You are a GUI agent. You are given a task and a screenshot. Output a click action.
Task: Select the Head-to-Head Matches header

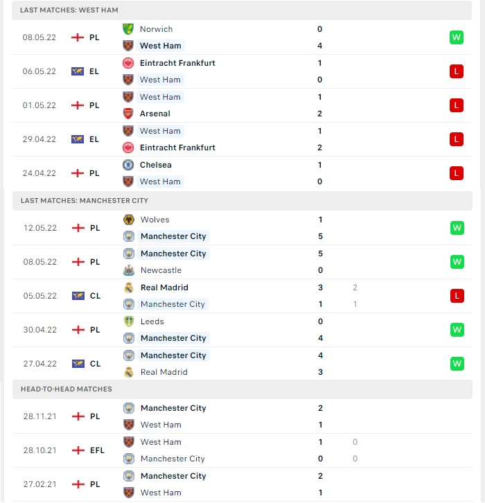(242, 389)
